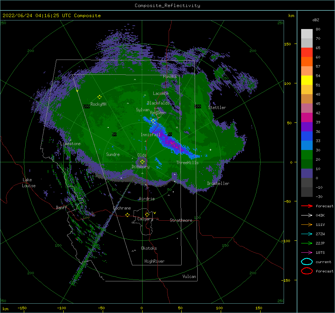Click the 10 dBZ slate-purple color swatch
This screenshot has height=313, width=335.
tap(307, 173)
